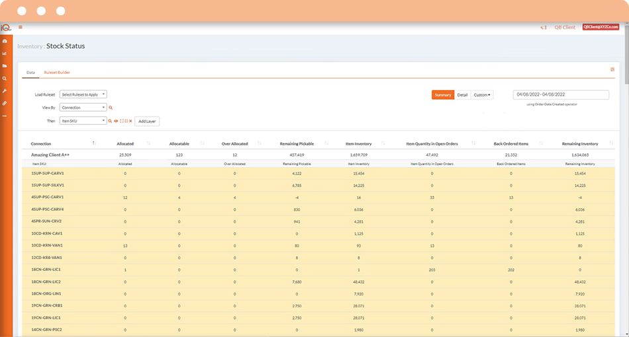Select the Data tab
The image size is (629, 337).
coord(30,72)
